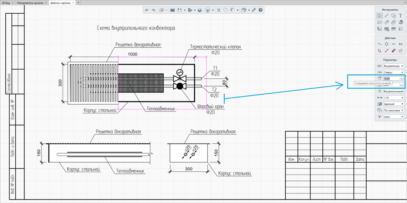Open settings with the wrench icon
The width and height of the screenshot is (407, 203).
coord(254,10)
